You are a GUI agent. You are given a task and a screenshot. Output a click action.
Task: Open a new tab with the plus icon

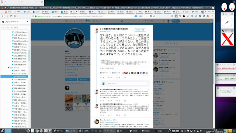209,11
